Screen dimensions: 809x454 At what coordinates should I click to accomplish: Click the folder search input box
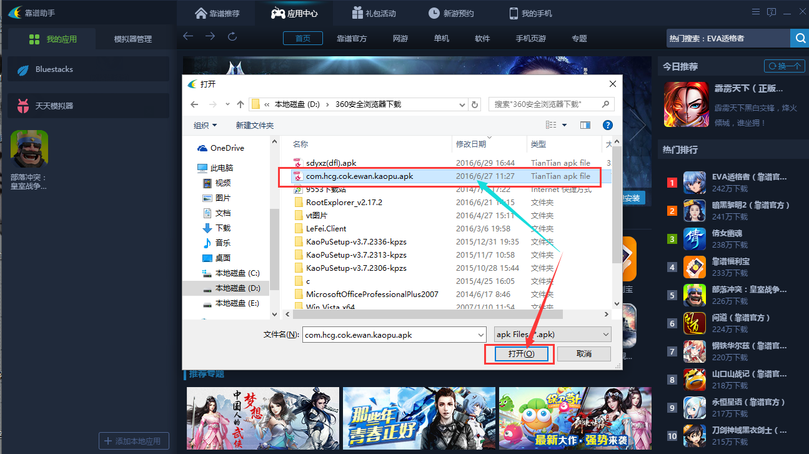(x=543, y=104)
